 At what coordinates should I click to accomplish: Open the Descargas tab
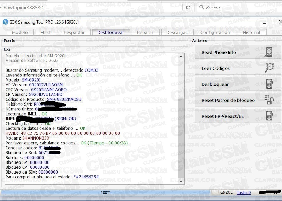point(177,32)
